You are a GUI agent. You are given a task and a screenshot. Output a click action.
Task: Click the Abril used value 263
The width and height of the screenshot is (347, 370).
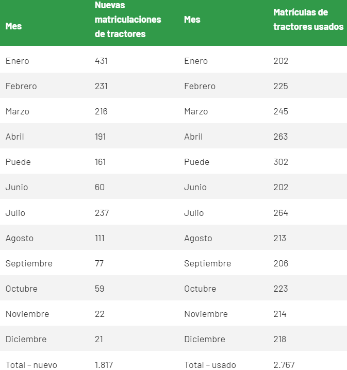tap(280, 137)
